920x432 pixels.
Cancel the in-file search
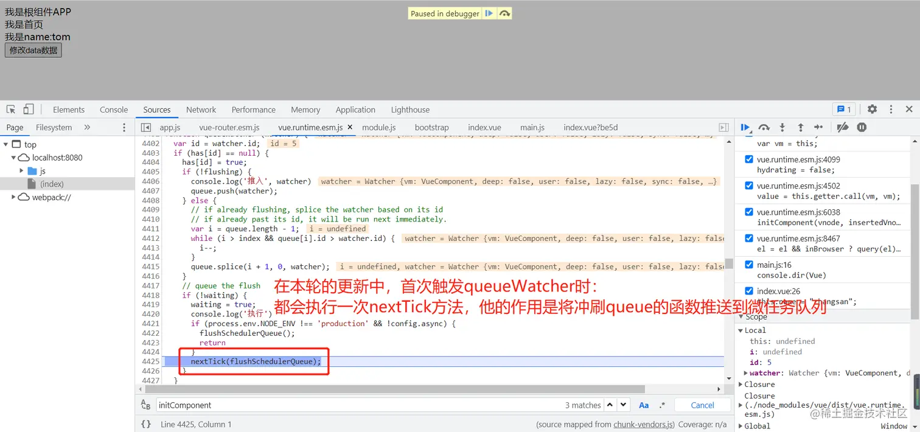702,405
